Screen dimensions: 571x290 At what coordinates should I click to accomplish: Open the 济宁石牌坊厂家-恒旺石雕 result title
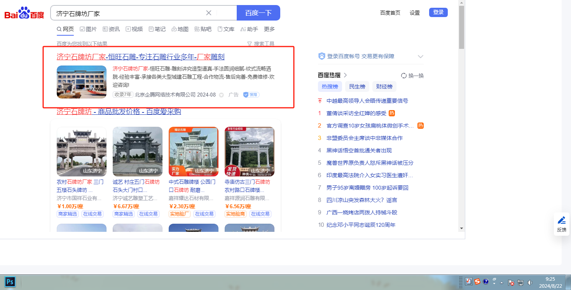click(x=141, y=57)
